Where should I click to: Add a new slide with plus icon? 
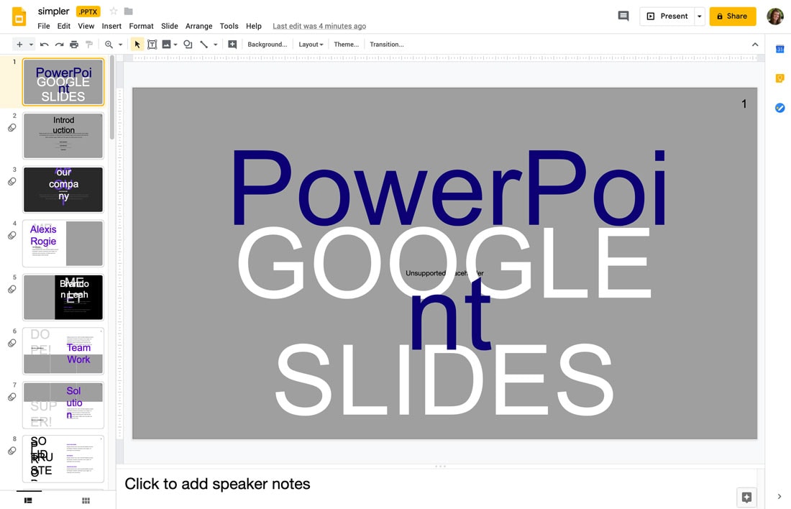[x=19, y=45]
